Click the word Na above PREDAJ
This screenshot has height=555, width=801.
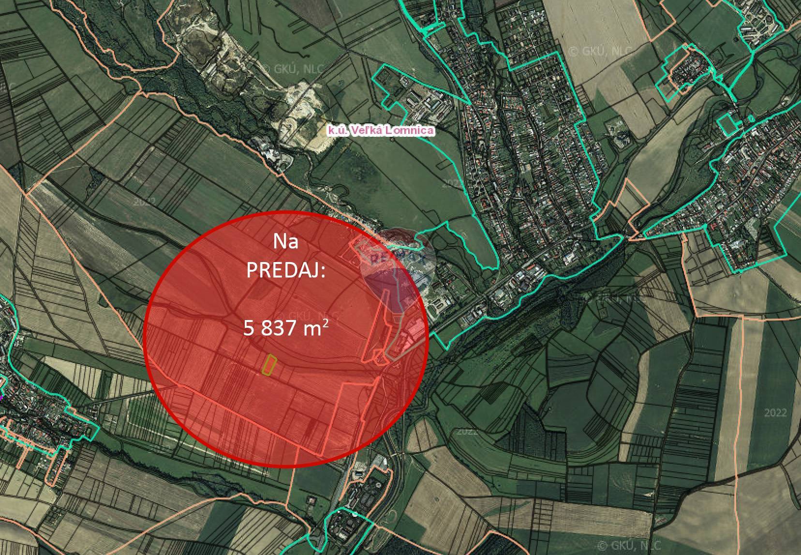click(286, 242)
